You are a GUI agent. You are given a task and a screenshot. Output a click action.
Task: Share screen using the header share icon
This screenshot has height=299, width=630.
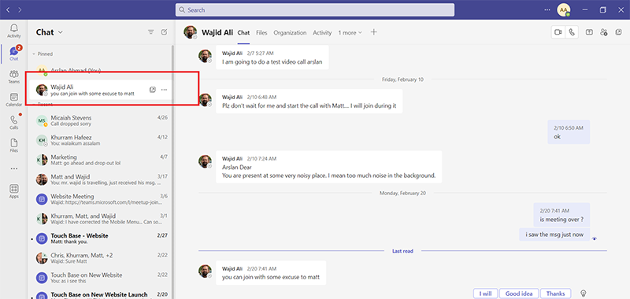tap(589, 32)
